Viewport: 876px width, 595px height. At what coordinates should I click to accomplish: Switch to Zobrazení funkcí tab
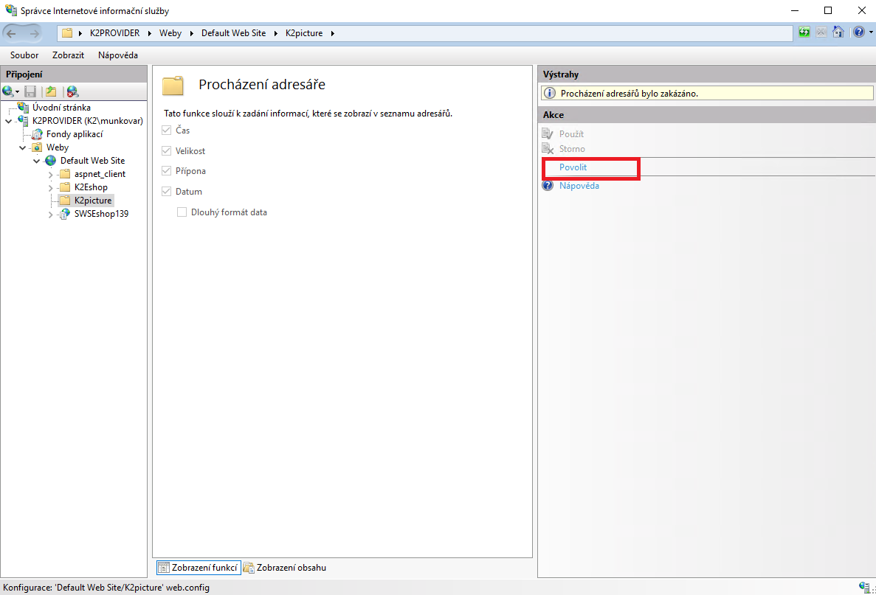coord(199,568)
